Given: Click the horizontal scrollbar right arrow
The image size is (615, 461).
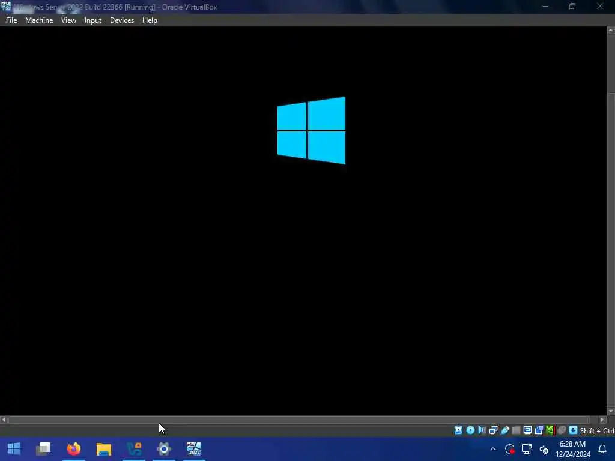Looking at the screenshot, I should click(x=602, y=420).
